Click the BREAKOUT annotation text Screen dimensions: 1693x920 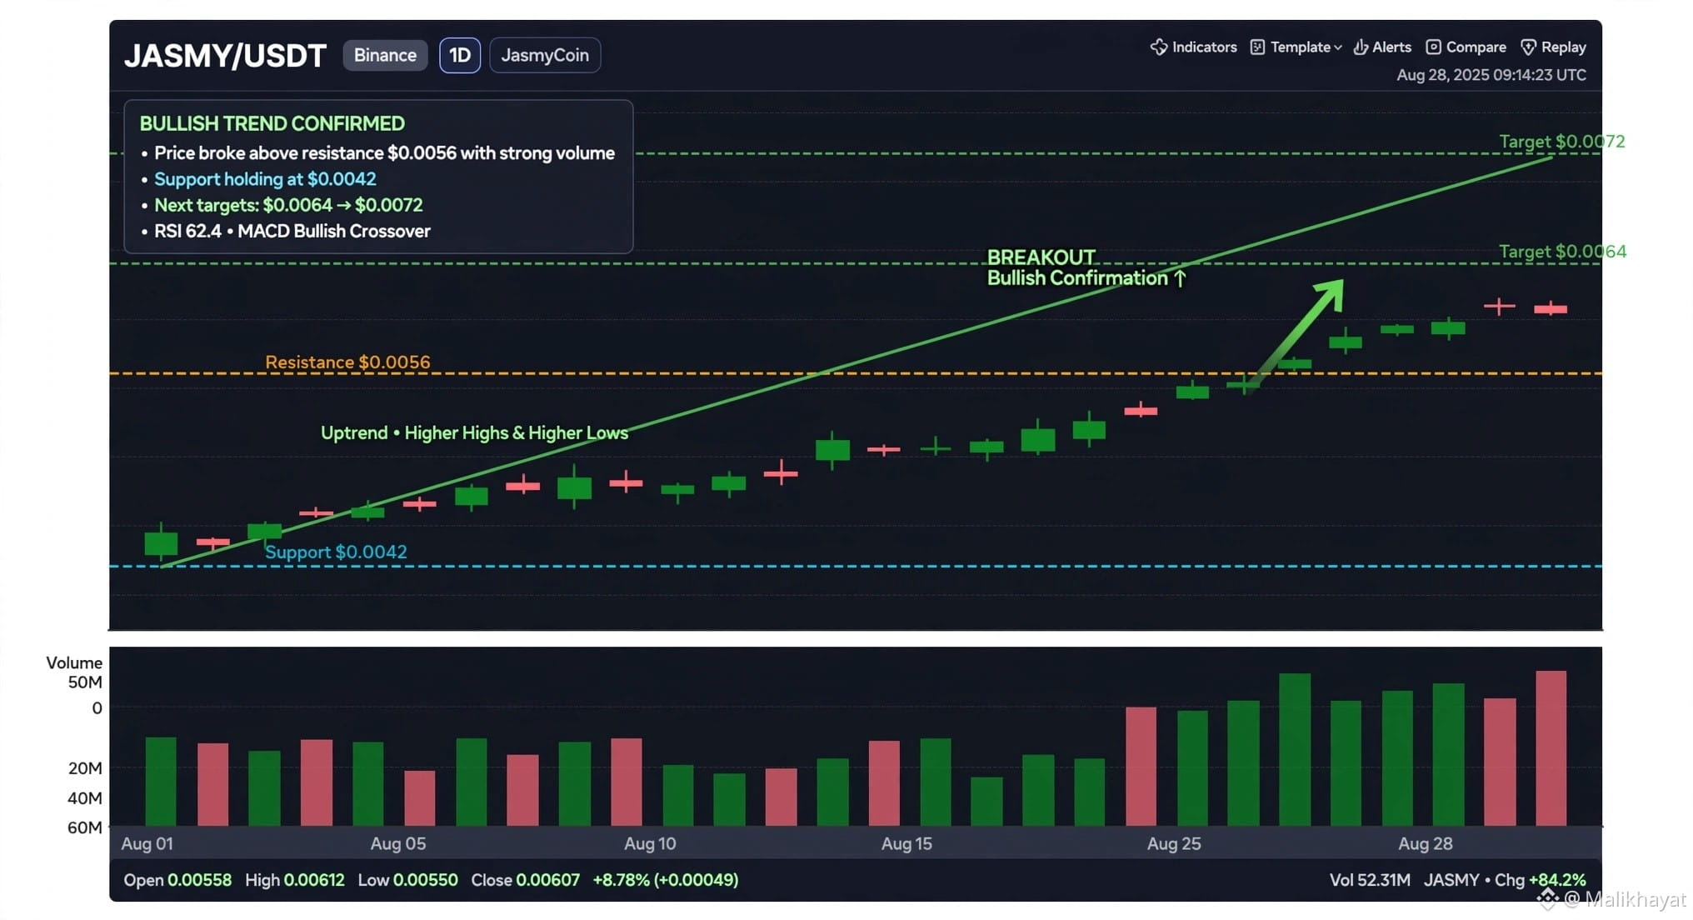1041,257
